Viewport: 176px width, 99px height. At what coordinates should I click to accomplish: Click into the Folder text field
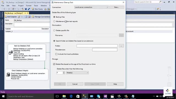(x=97, y=46)
